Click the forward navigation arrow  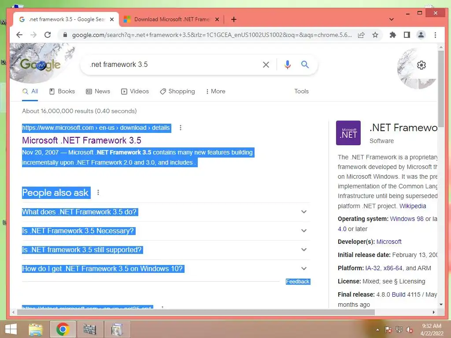pyautogui.click(x=33, y=35)
